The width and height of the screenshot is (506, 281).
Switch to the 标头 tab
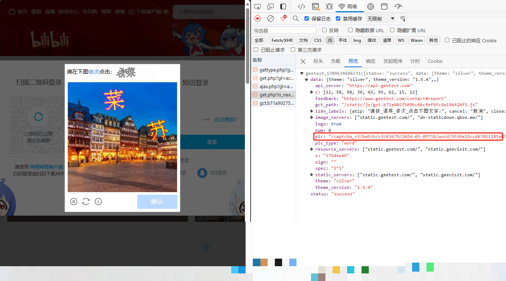[x=318, y=61]
